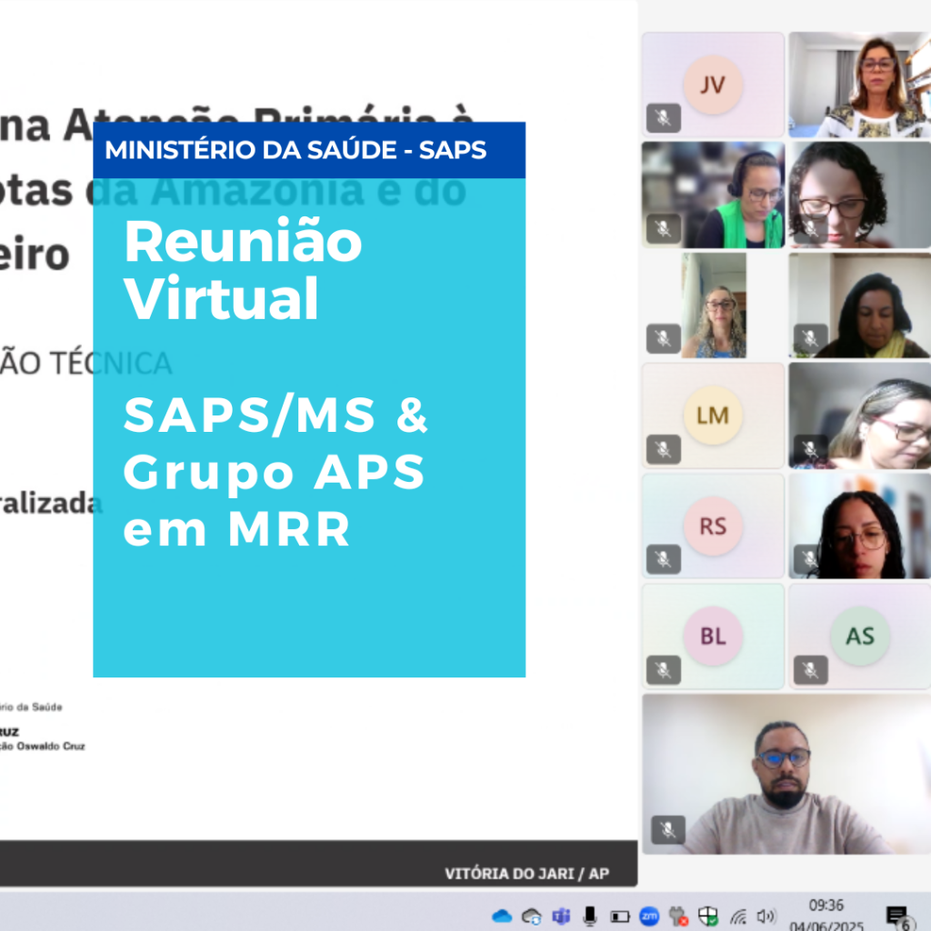Open the Zoom icon in the system tray

[x=649, y=916]
